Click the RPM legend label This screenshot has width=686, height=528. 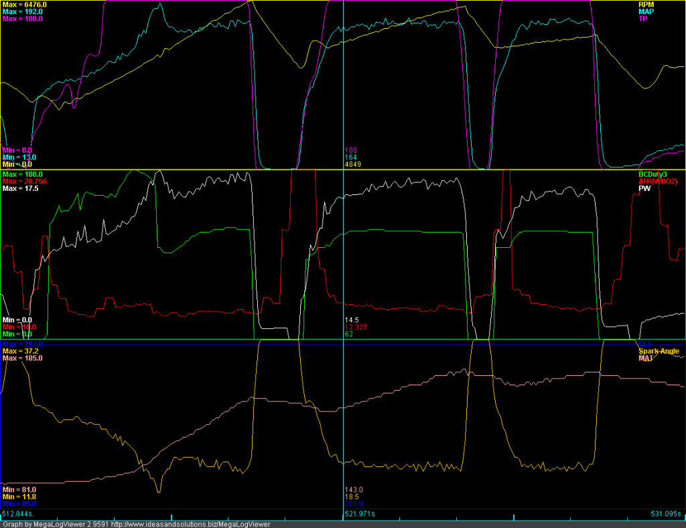(x=646, y=5)
